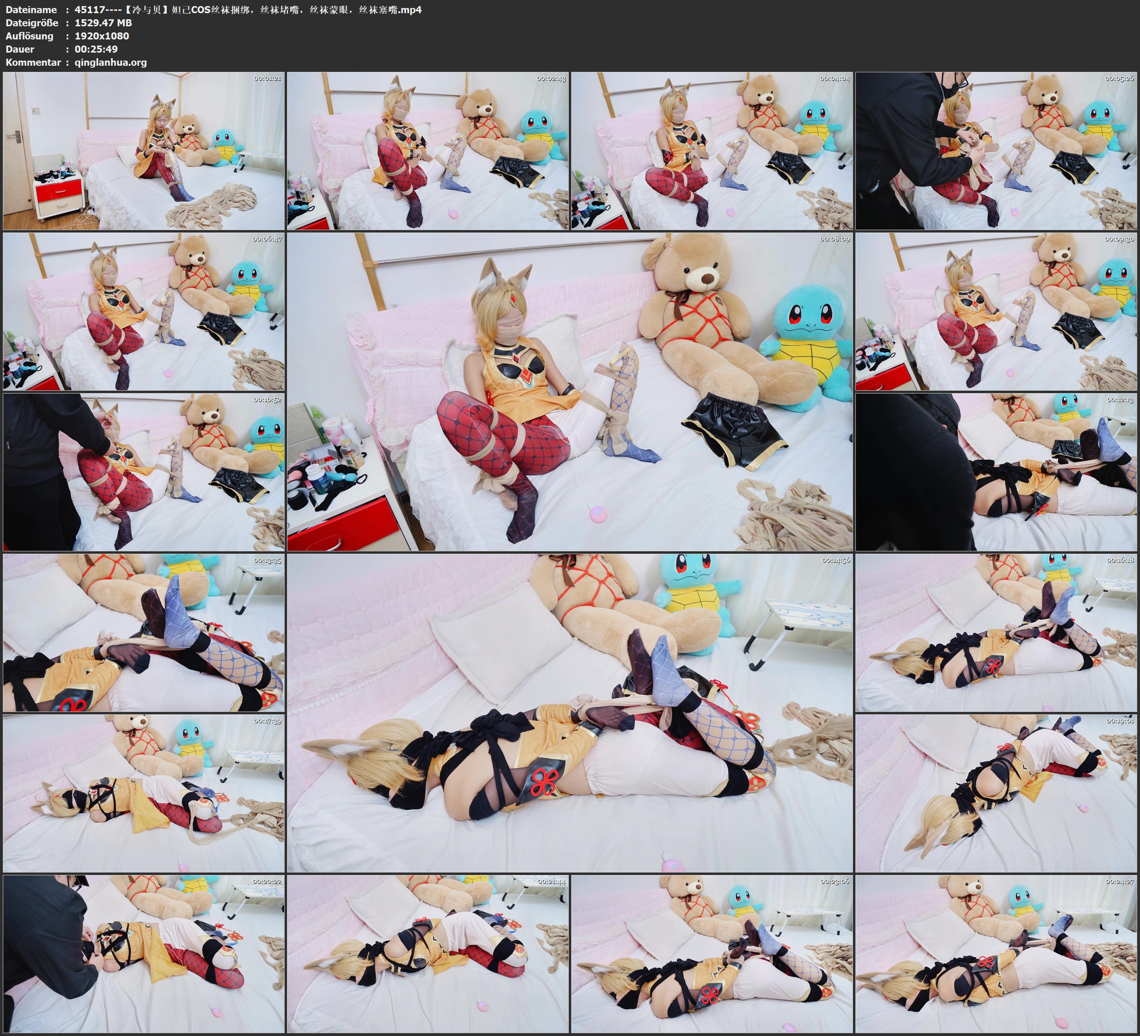
Task: Click the large frame at 00:14:56
Action: click(570, 713)
